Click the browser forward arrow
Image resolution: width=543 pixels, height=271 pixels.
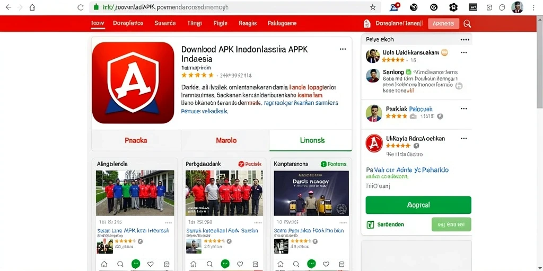pyautogui.click(x=20, y=7)
